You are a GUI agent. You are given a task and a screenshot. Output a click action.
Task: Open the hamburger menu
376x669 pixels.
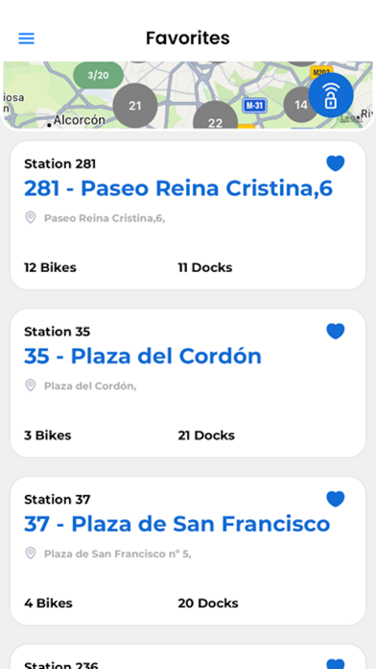(x=27, y=38)
